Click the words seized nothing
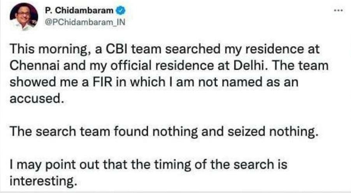Viewport: 351px width, 193px height. point(273,131)
